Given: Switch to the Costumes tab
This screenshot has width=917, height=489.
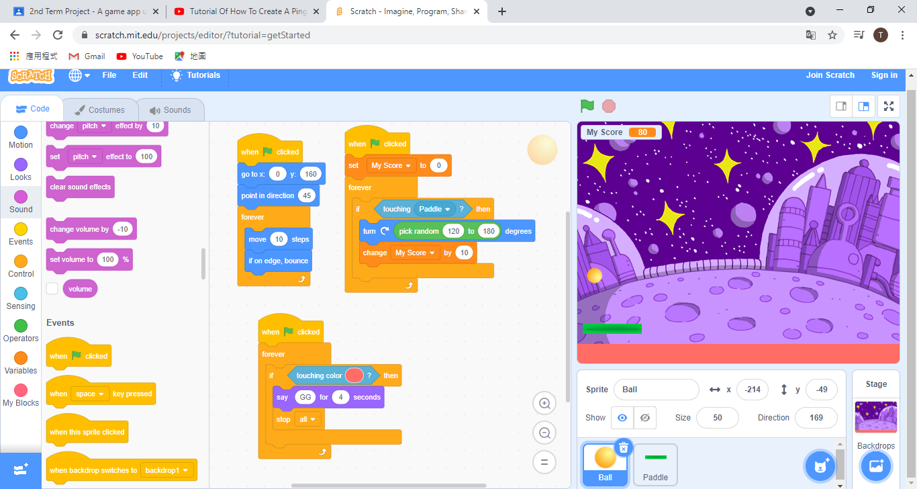Looking at the screenshot, I should (x=99, y=110).
